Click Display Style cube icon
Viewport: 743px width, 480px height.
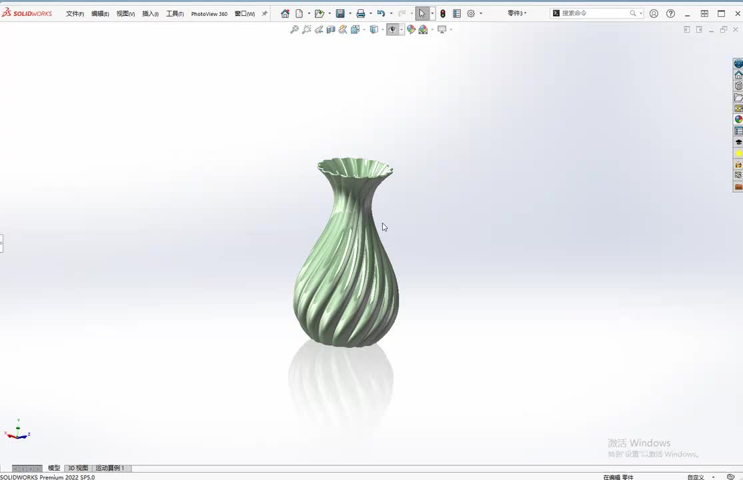pyautogui.click(x=374, y=29)
